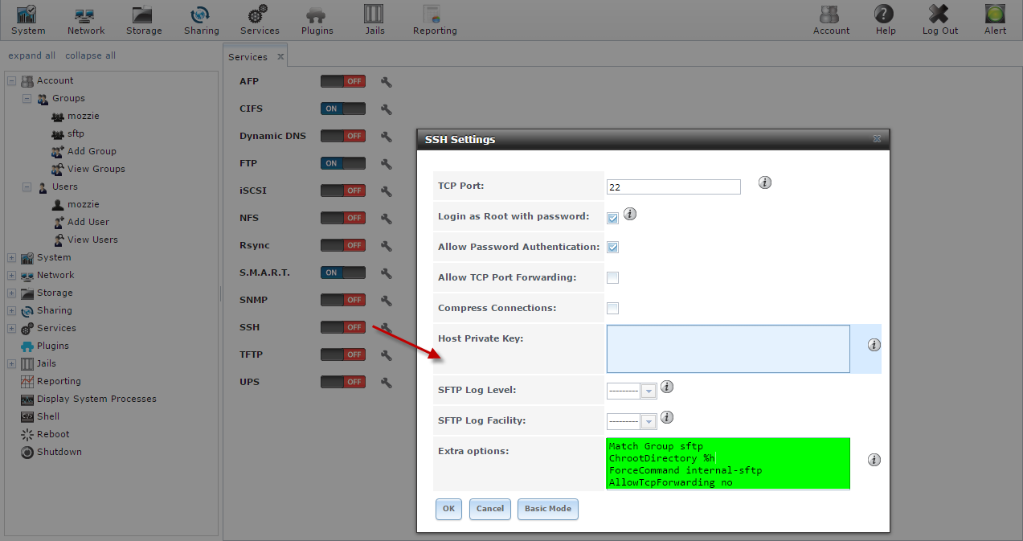Open S.M.A.R.T. settings wrench icon
This screenshot has width=1023, height=541.
[386, 273]
